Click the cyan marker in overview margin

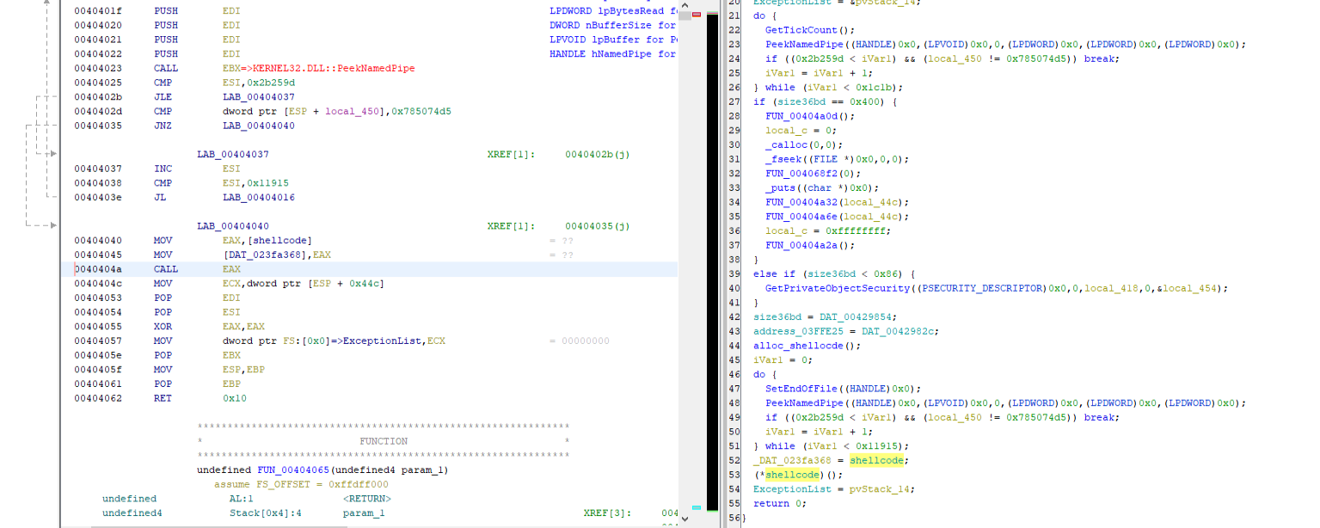pyautogui.click(x=697, y=508)
